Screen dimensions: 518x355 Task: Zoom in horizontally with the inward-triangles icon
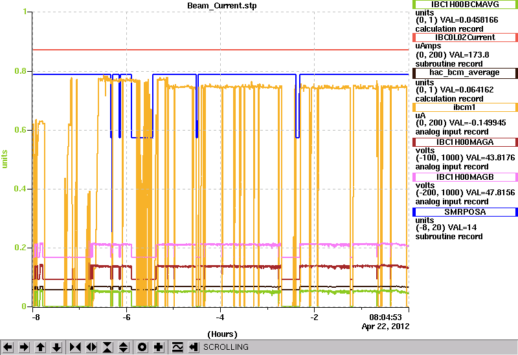75,347
